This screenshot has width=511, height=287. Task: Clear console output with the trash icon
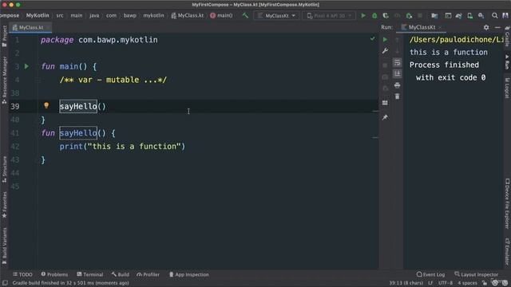click(397, 96)
